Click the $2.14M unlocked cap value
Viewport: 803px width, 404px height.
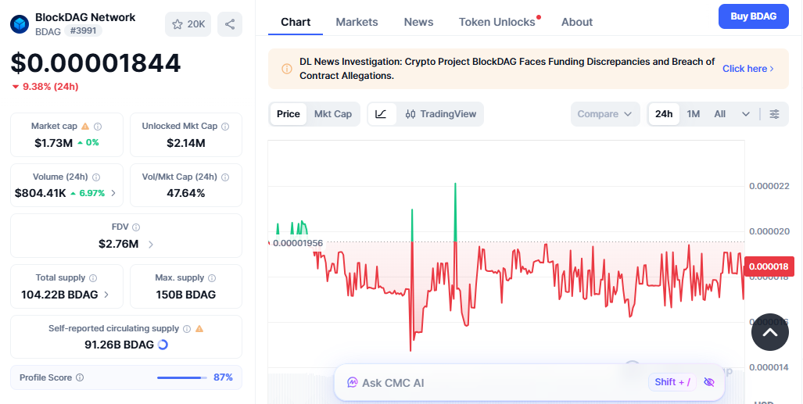tap(186, 143)
